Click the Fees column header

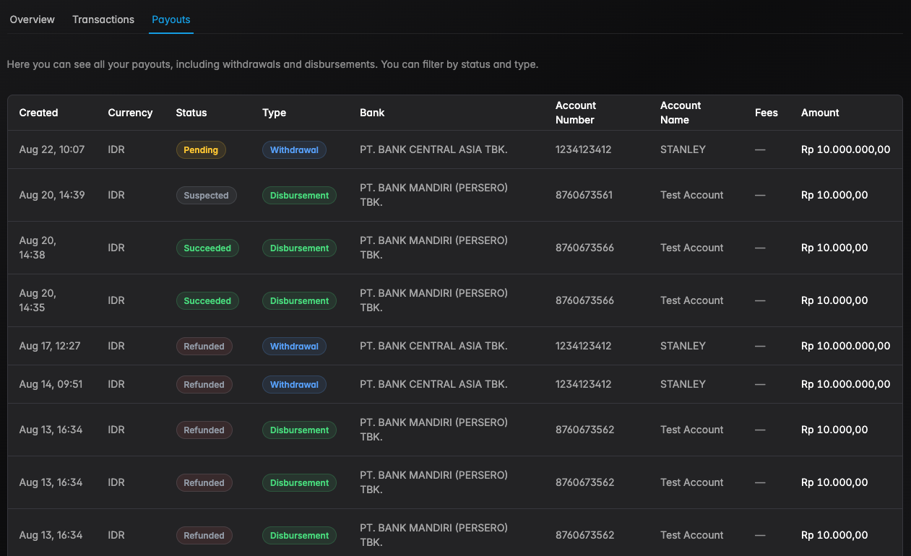766,113
